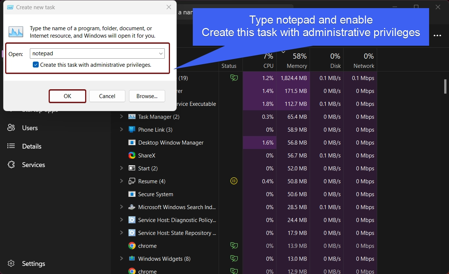Click the Service Host: State Repository icon
The width and height of the screenshot is (449, 274).
[132, 233]
